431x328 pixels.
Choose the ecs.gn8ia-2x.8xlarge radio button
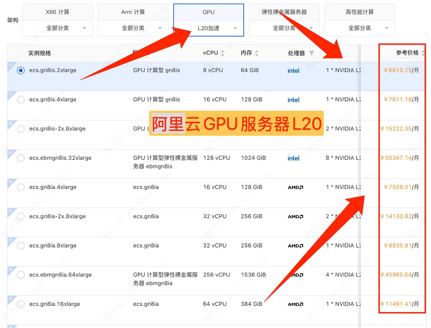21,216
